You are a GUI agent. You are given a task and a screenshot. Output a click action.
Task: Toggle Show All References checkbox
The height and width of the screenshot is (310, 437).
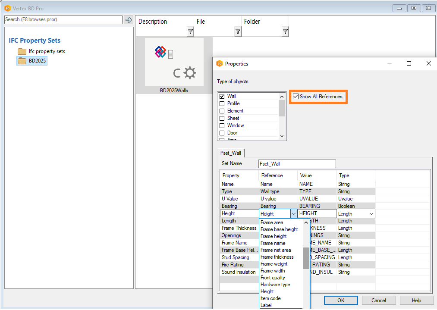coord(296,97)
